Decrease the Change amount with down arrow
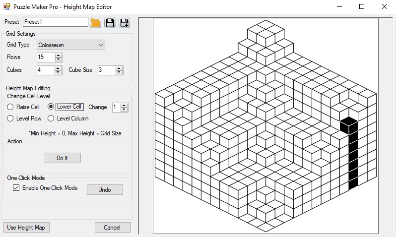Screen dimensions: 396x237 click(124, 110)
